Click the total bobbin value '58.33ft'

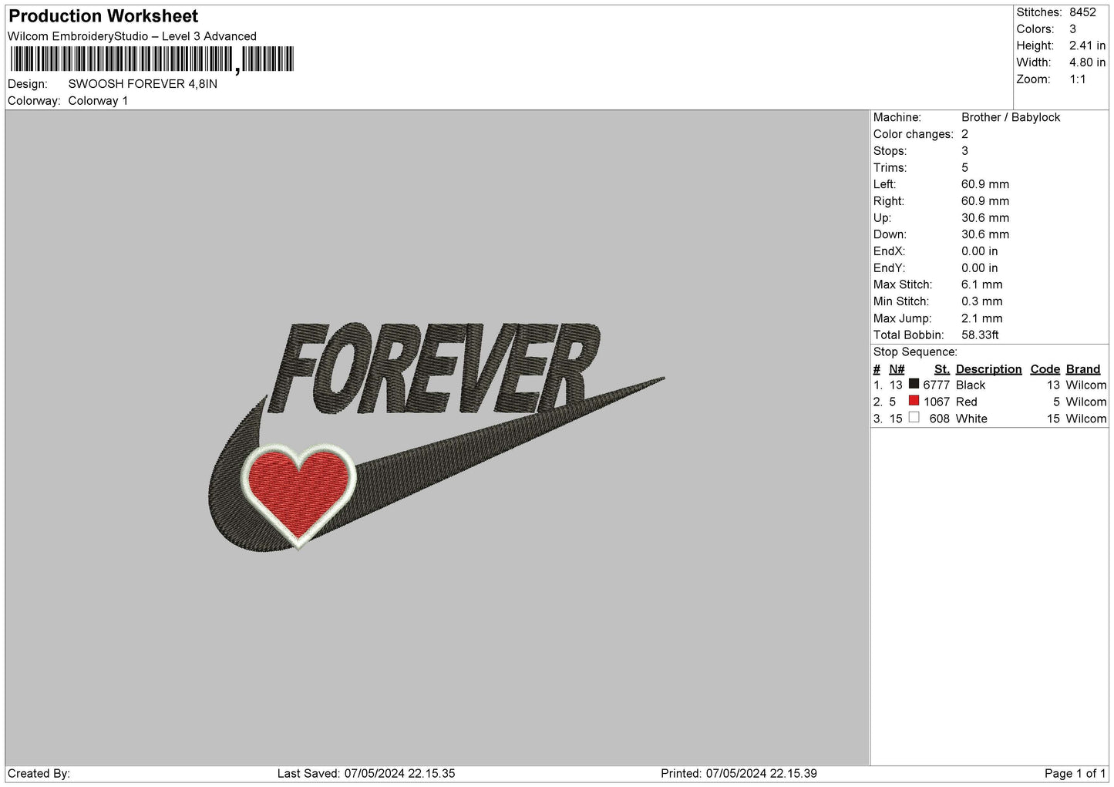pos(981,335)
